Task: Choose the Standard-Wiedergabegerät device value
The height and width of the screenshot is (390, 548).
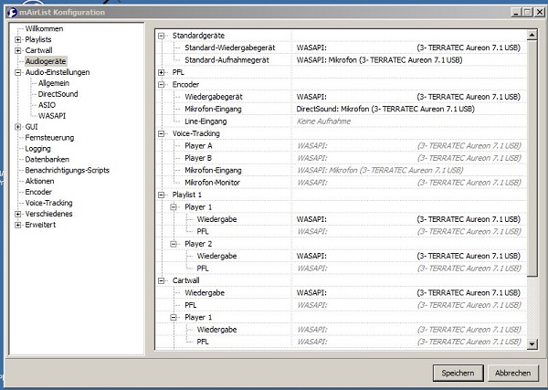Action: (409, 47)
